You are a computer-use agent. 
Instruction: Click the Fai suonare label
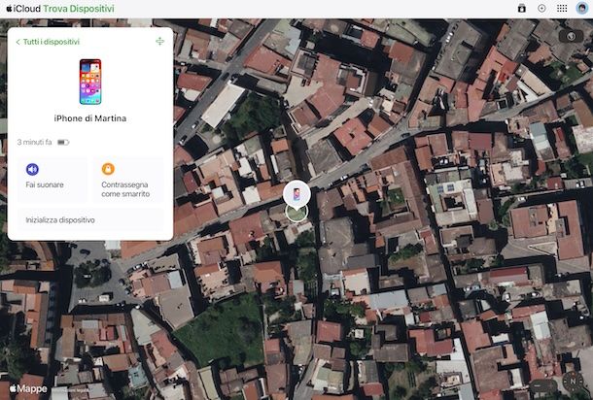45,184
